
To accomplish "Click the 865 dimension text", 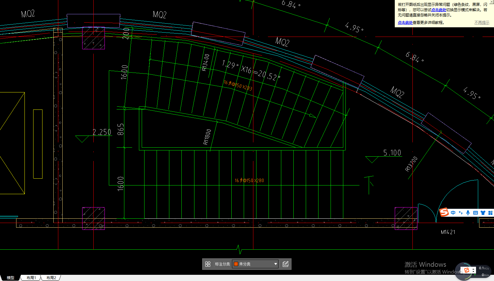I will pos(121,129).
